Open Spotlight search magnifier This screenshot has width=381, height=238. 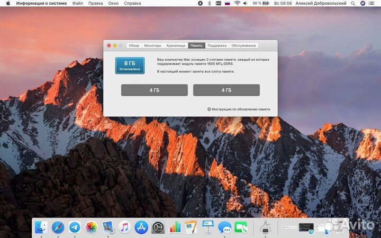click(x=353, y=3)
